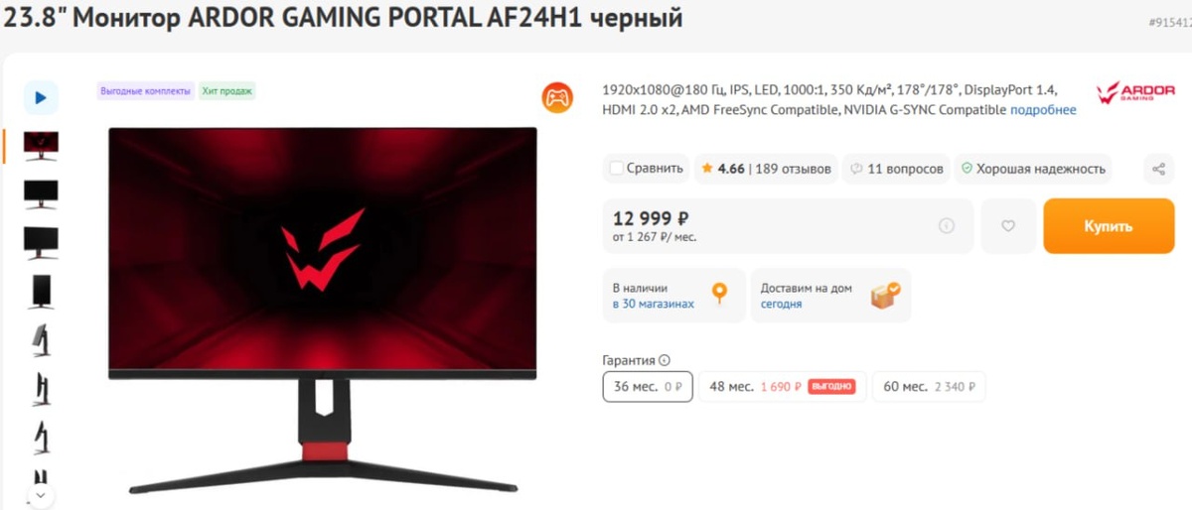Expand more thumbnails with down chevron
This screenshot has height=510, width=1192.
coord(41,492)
